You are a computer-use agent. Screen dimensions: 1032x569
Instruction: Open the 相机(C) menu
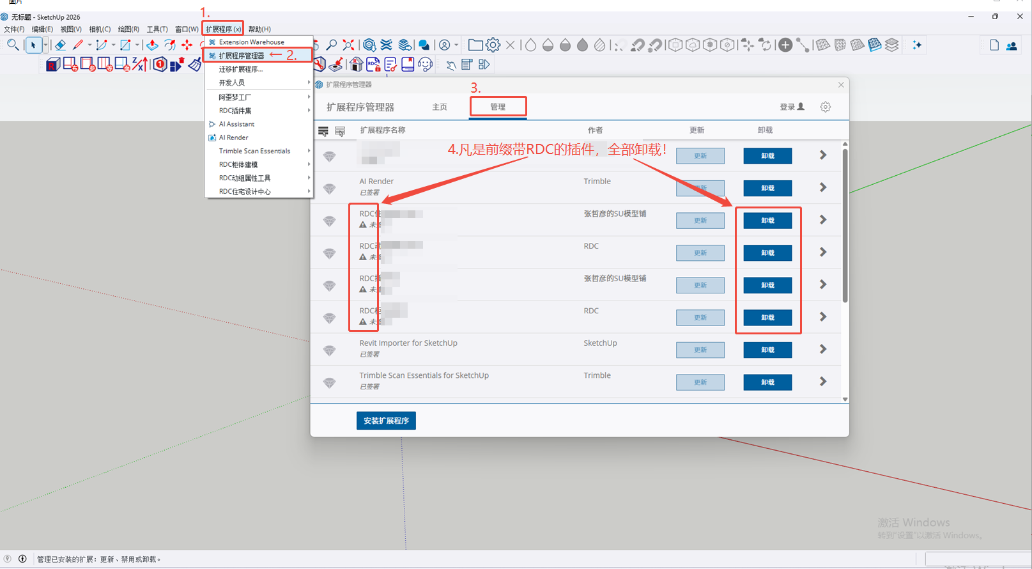pos(100,29)
